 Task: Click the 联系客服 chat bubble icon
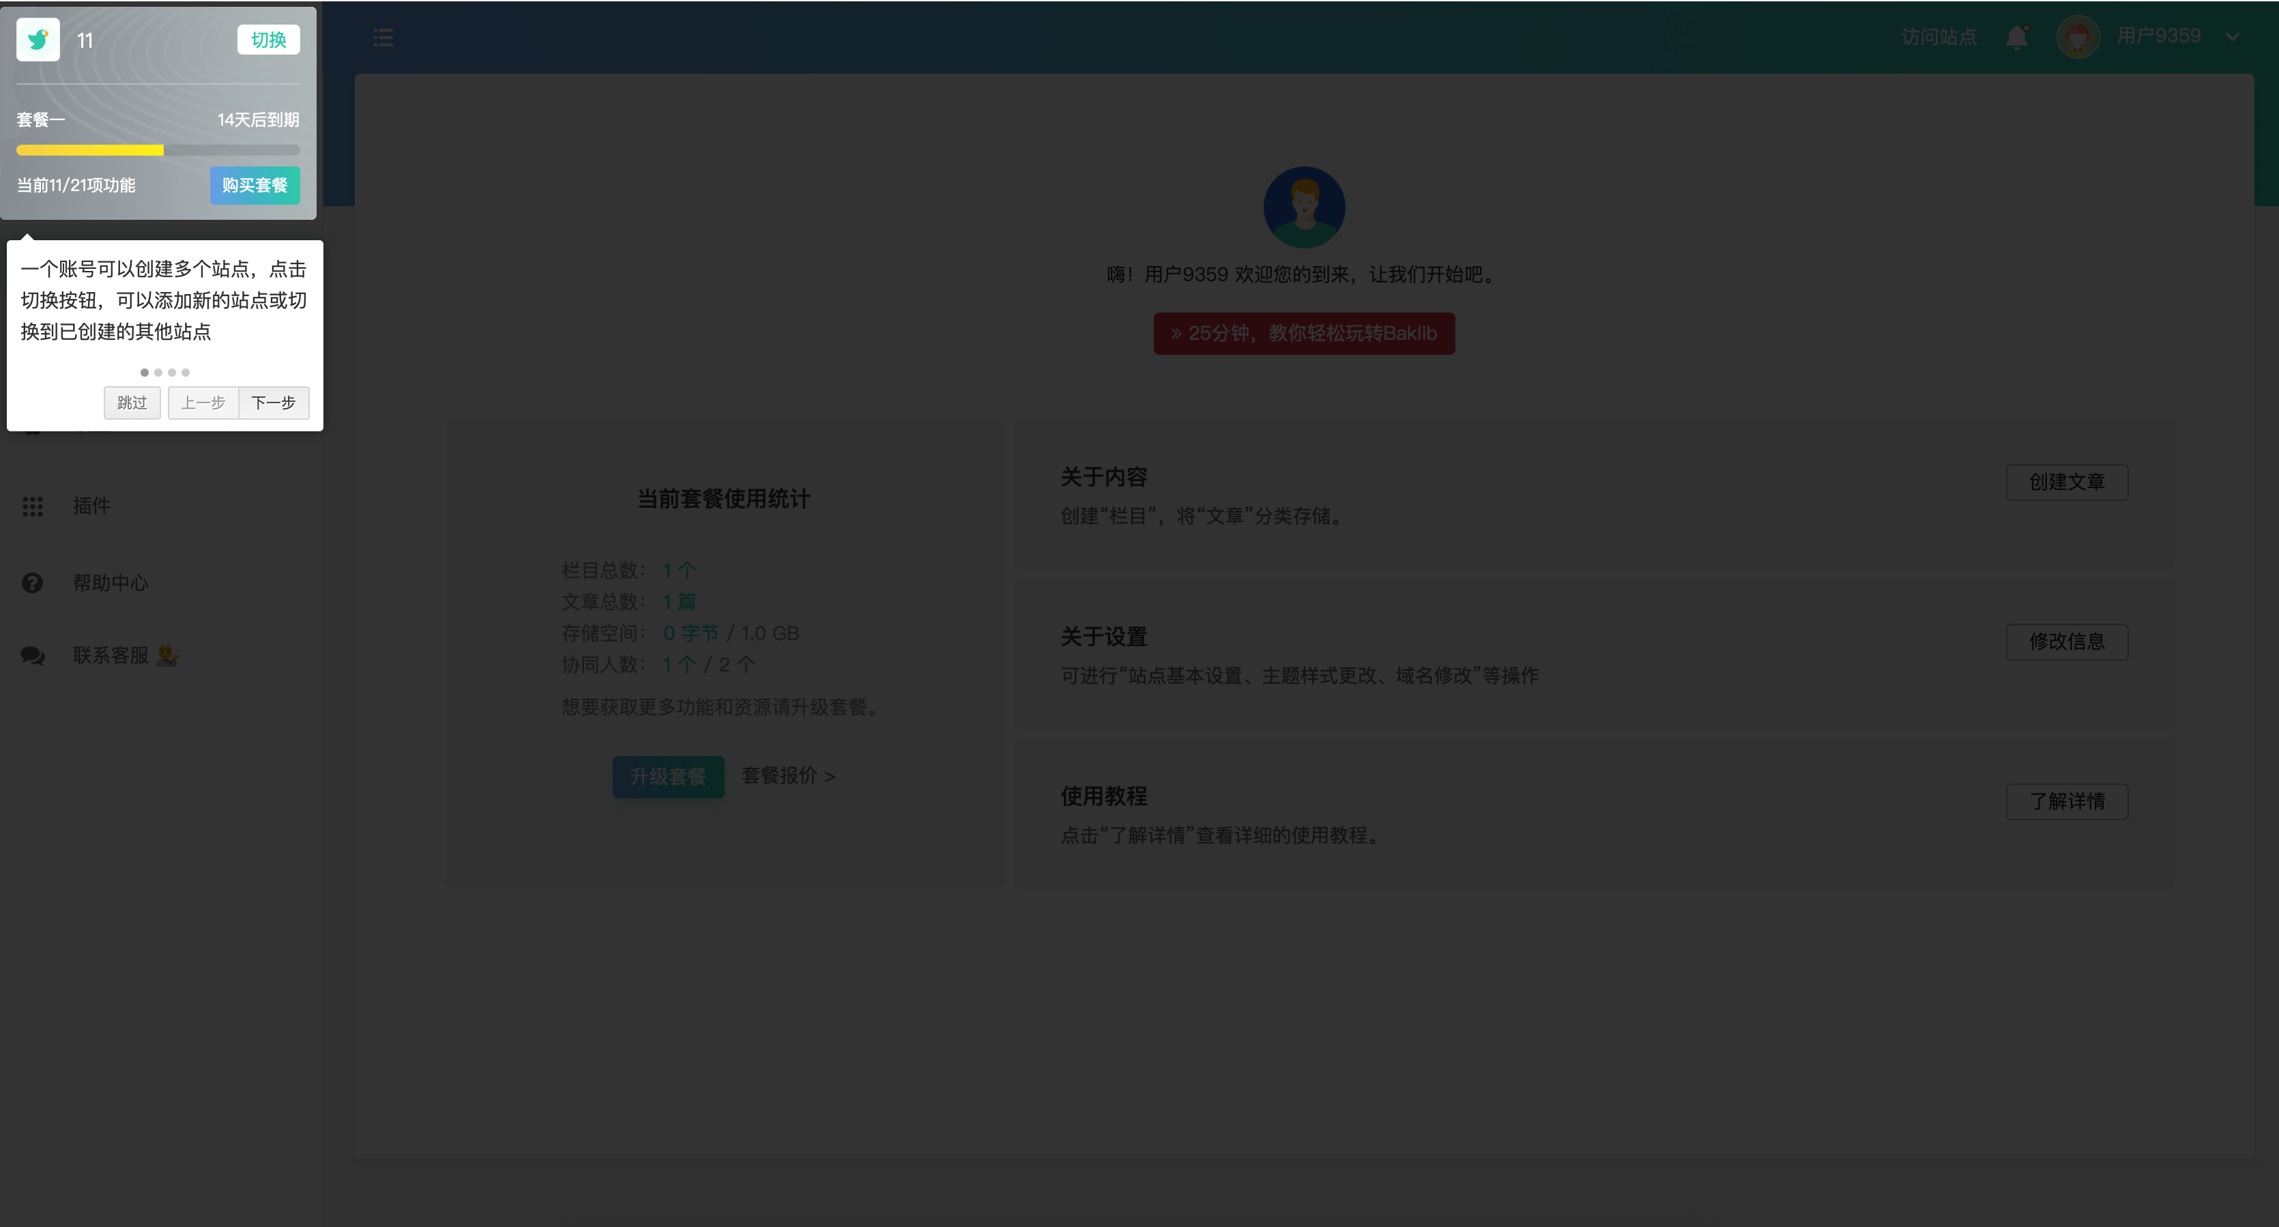(x=33, y=656)
